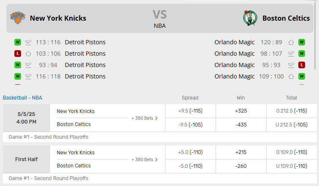Viewport: 319px width, 186px height.
Task: Select Knicks spread +9.5 (-115)
Action: point(190,111)
